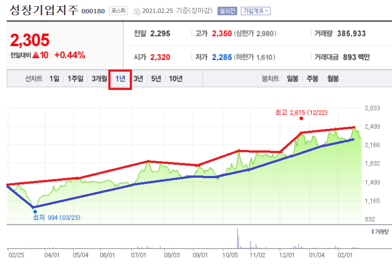Show the 월봉 monthly candle chart
The width and height of the screenshot is (392, 265).
(x=333, y=79)
